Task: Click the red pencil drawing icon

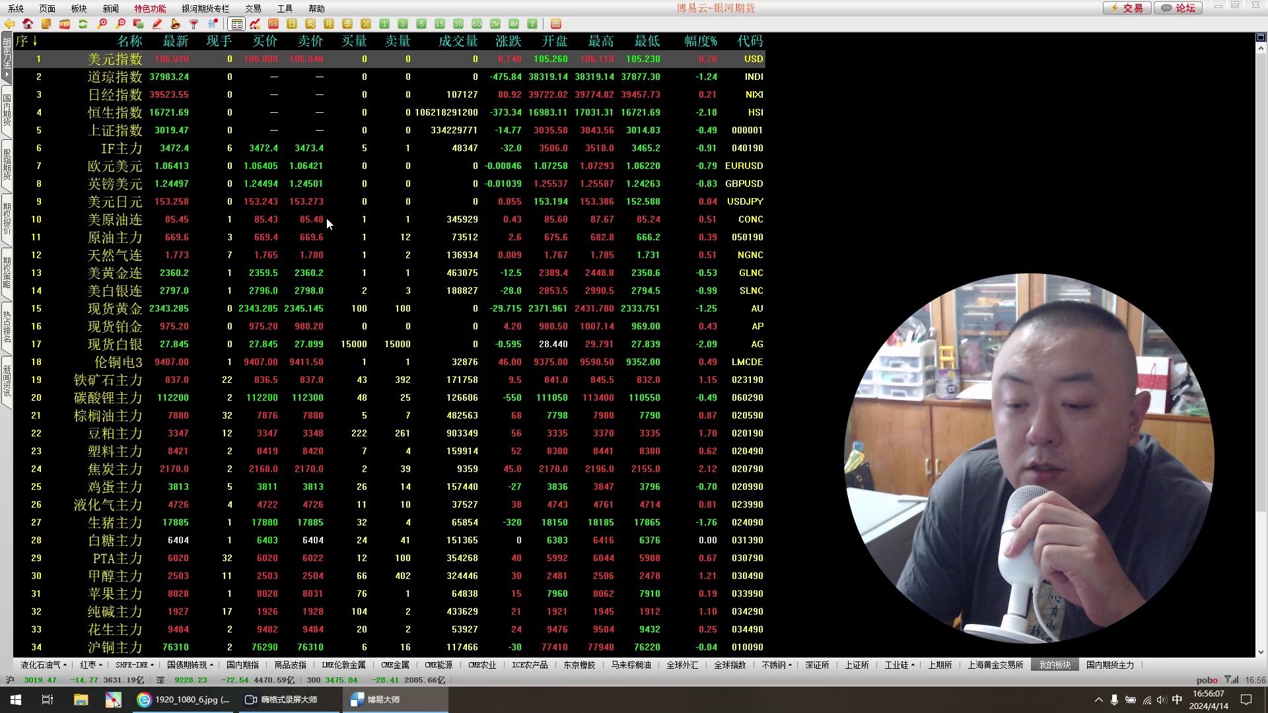Action: coord(157,24)
